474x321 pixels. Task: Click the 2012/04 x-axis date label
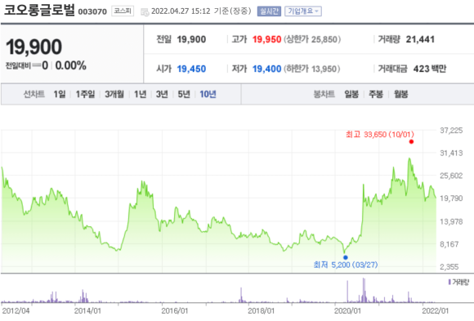coord(16,311)
